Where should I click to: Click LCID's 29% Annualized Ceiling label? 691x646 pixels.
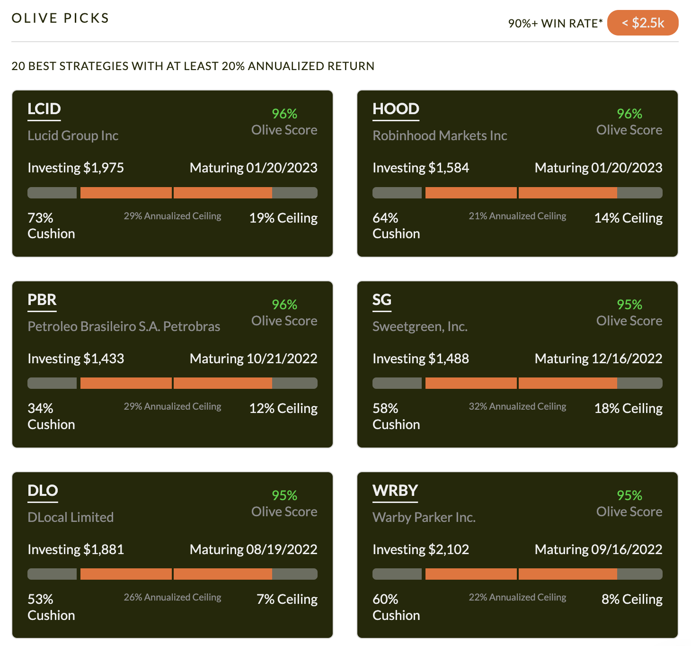click(x=172, y=216)
